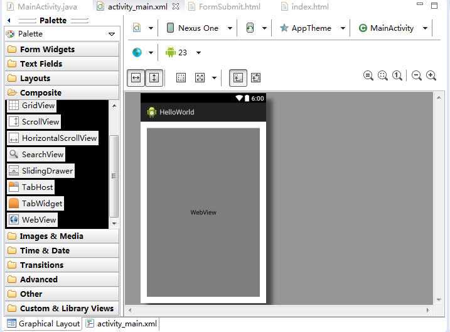This screenshot has width=450, height=332.
Task: Select TabWidget widget in palette
Action: pyautogui.click(x=35, y=204)
